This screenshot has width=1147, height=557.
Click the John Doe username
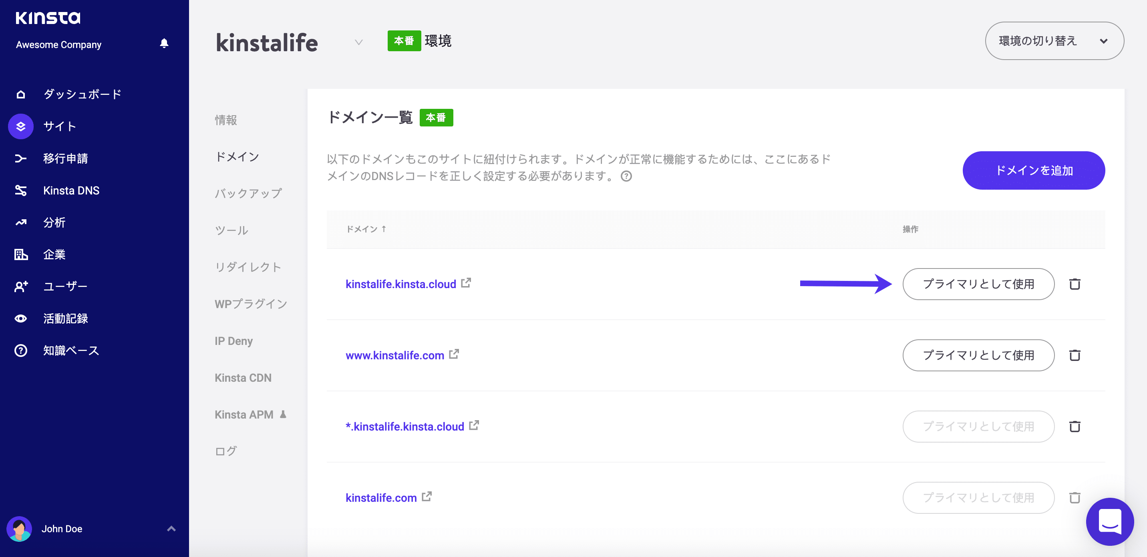(x=62, y=529)
